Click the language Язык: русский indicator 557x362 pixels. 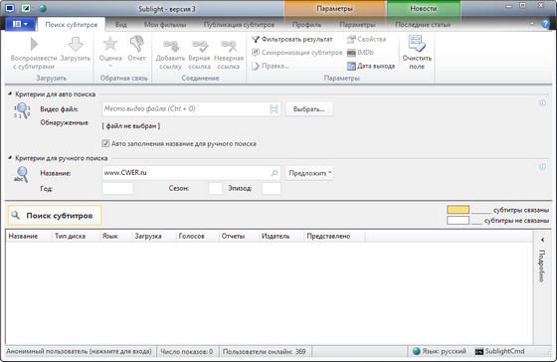(440, 351)
